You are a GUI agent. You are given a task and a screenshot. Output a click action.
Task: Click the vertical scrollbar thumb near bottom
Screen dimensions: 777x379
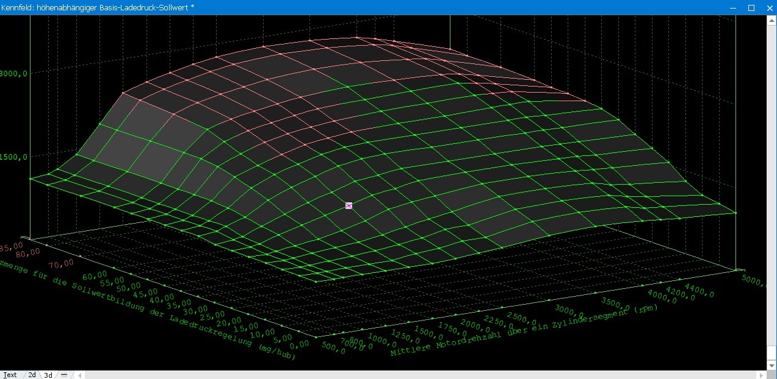point(772,353)
